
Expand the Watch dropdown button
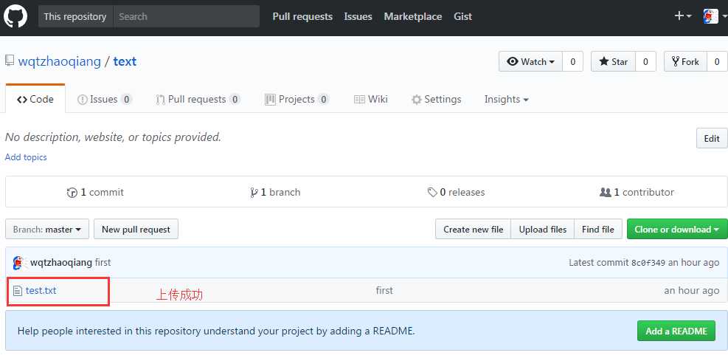[x=530, y=61]
